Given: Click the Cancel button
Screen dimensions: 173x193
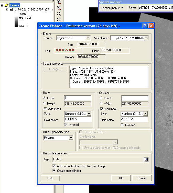Looking at the screenshot, I should pos(142,178).
